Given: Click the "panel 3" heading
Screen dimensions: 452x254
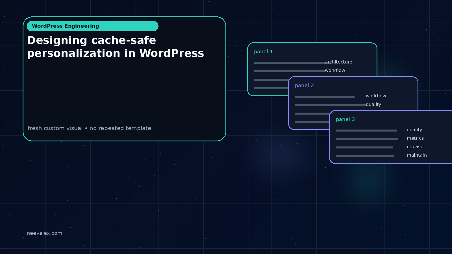Looking at the screenshot, I should click(345, 119).
